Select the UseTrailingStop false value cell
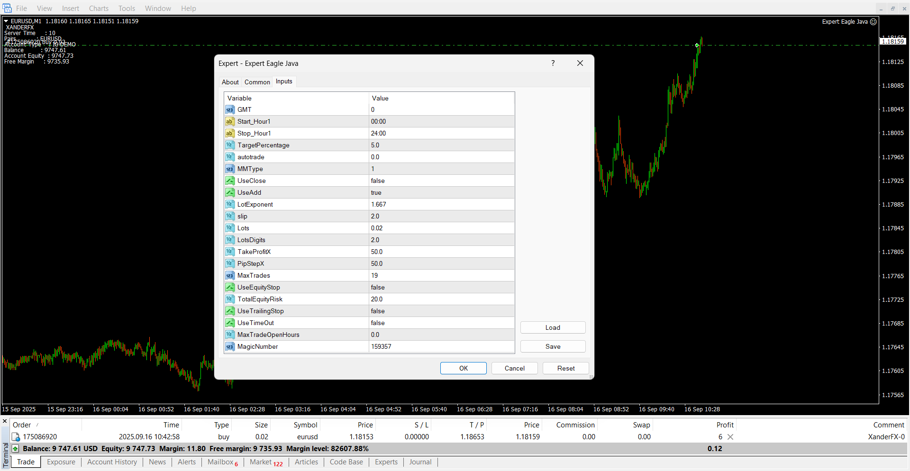The height and width of the screenshot is (471, 910). pyautogui.click(x=441, y=311)
